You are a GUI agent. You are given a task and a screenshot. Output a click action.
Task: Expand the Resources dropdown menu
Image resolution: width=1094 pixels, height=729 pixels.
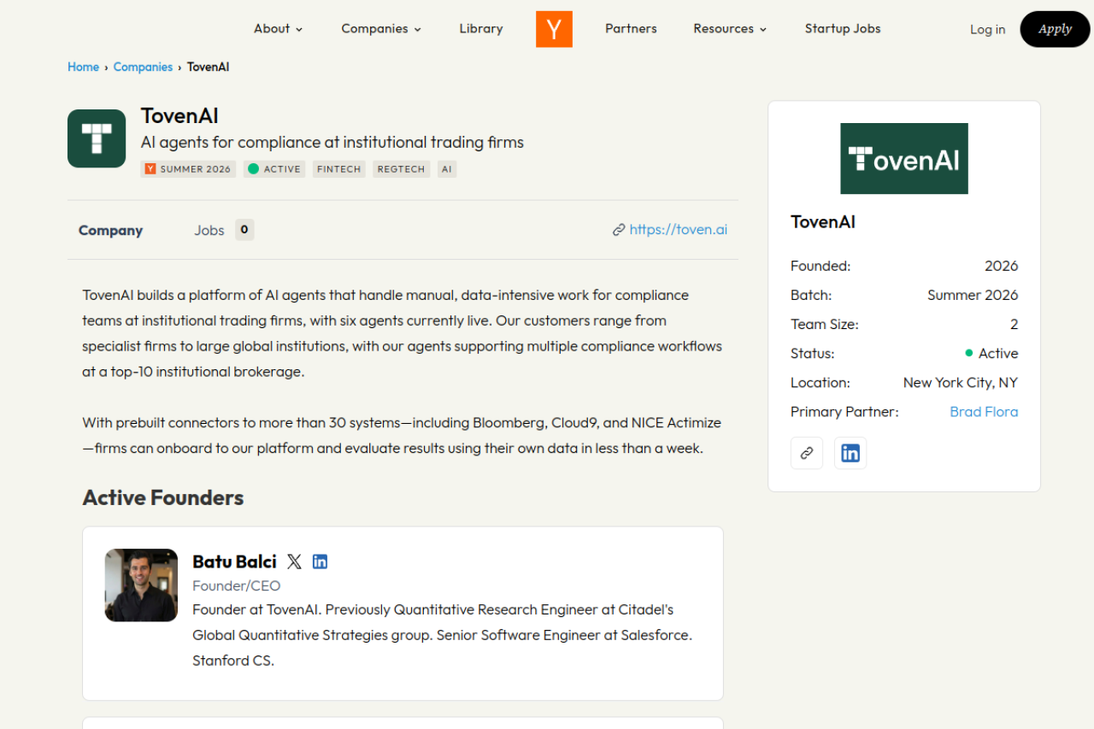730,29
